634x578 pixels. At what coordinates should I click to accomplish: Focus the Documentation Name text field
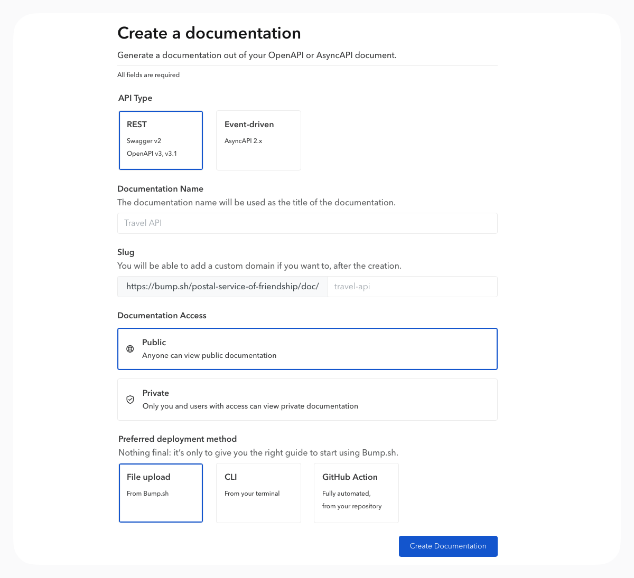[307, 223]
